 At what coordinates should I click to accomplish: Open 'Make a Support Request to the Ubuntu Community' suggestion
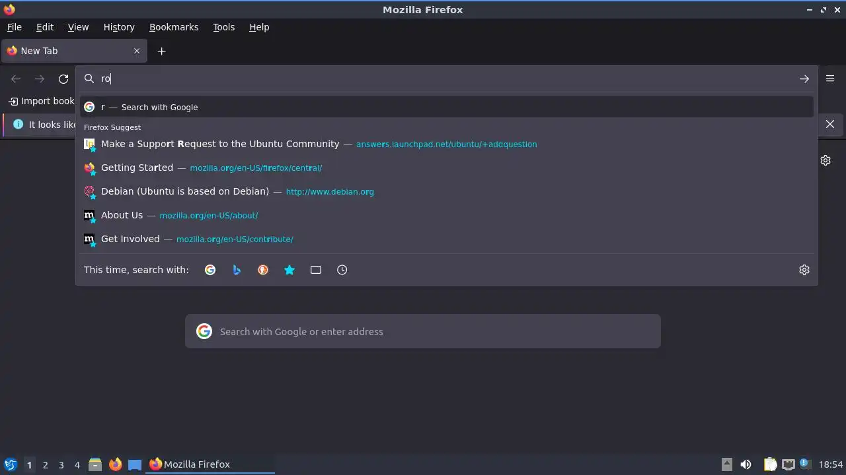(x=447, y=144)
